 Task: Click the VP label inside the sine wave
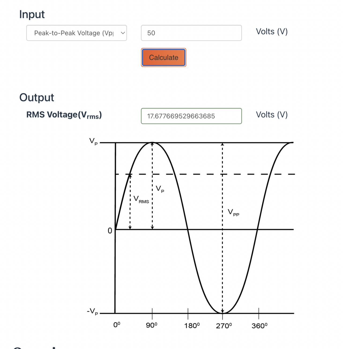coord(160,189)
